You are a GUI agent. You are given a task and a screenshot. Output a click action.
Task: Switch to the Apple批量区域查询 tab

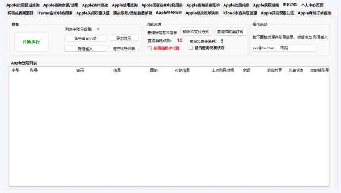tap(23, 6)
